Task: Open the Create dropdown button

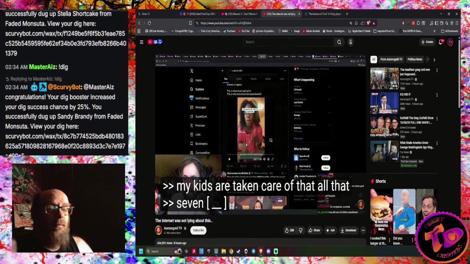Action: [427, 42]
